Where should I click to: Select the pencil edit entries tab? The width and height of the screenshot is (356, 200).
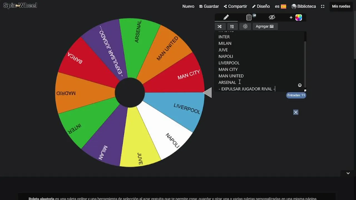coord(226,17)
